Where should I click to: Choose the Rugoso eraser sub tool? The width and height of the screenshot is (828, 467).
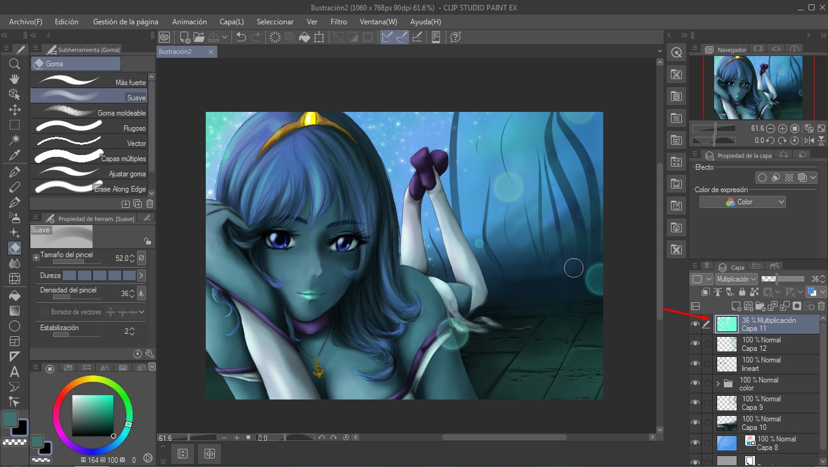(89, 126)
